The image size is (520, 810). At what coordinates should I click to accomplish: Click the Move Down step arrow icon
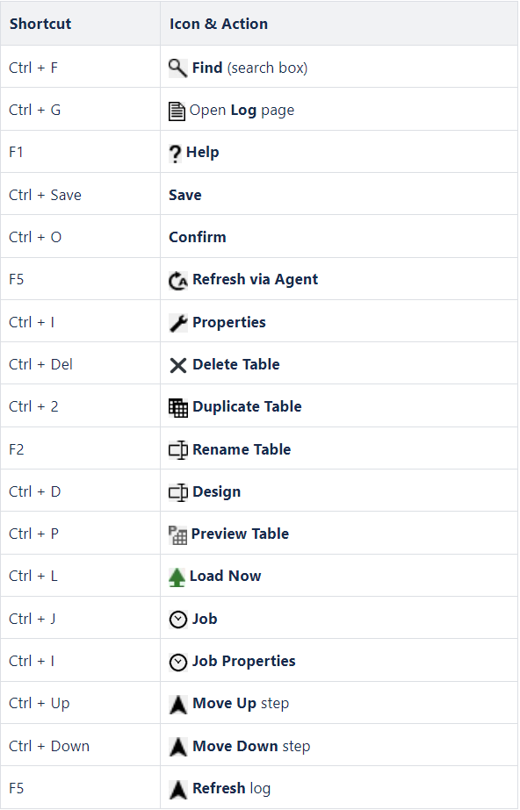pyautogui.click(x=178, y=747)
